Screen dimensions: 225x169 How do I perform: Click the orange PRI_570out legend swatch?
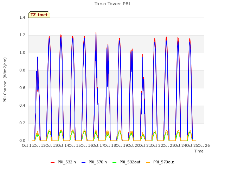tap(148, 163)
